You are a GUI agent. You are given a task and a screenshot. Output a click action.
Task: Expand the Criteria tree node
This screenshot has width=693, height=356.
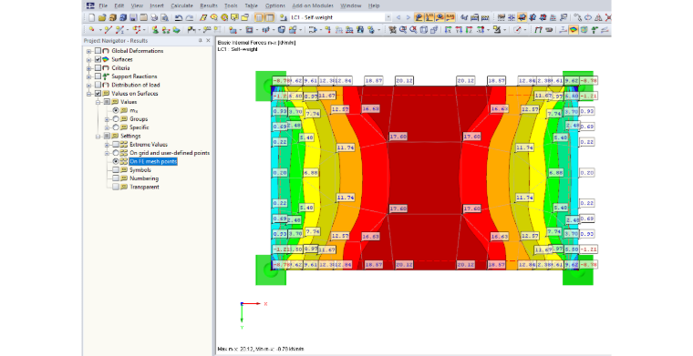coord(89,68)
